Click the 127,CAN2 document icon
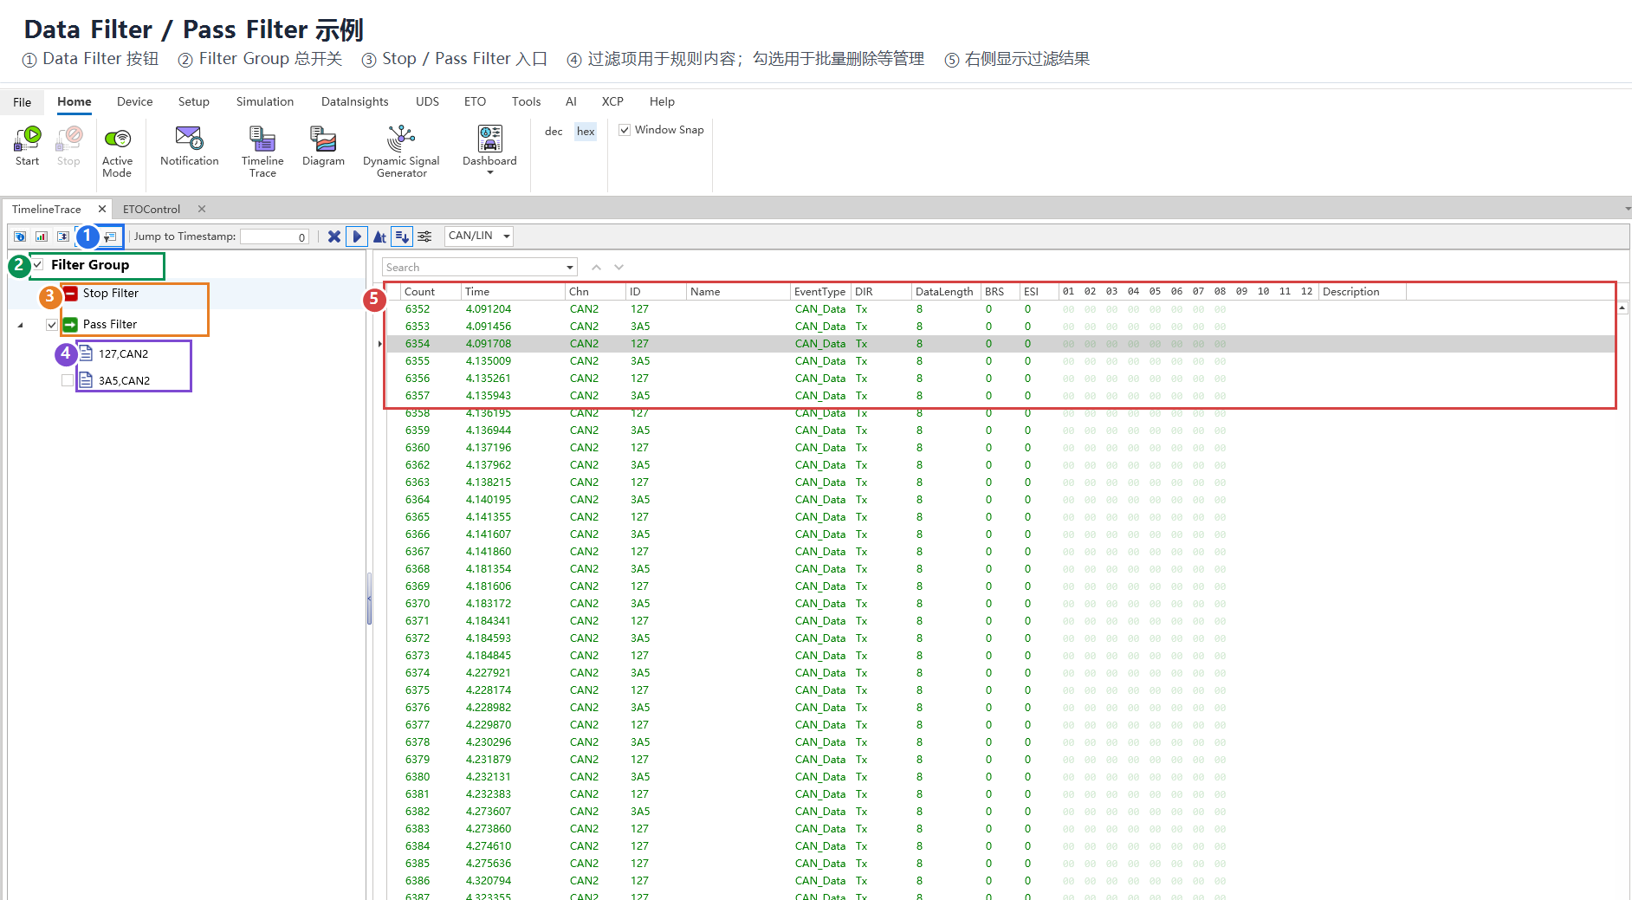 (x=86, y=353)
